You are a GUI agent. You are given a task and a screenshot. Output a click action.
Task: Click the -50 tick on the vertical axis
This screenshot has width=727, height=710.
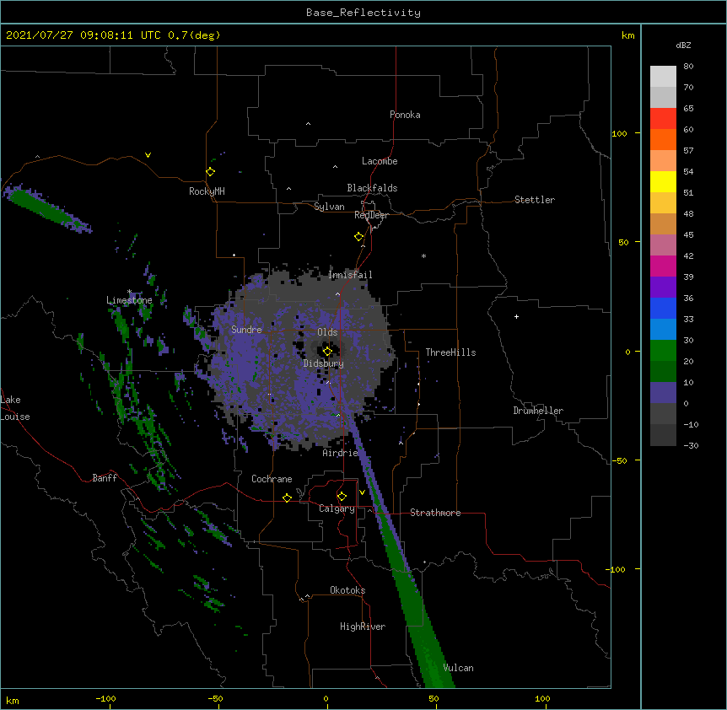[x=619, y=460]
